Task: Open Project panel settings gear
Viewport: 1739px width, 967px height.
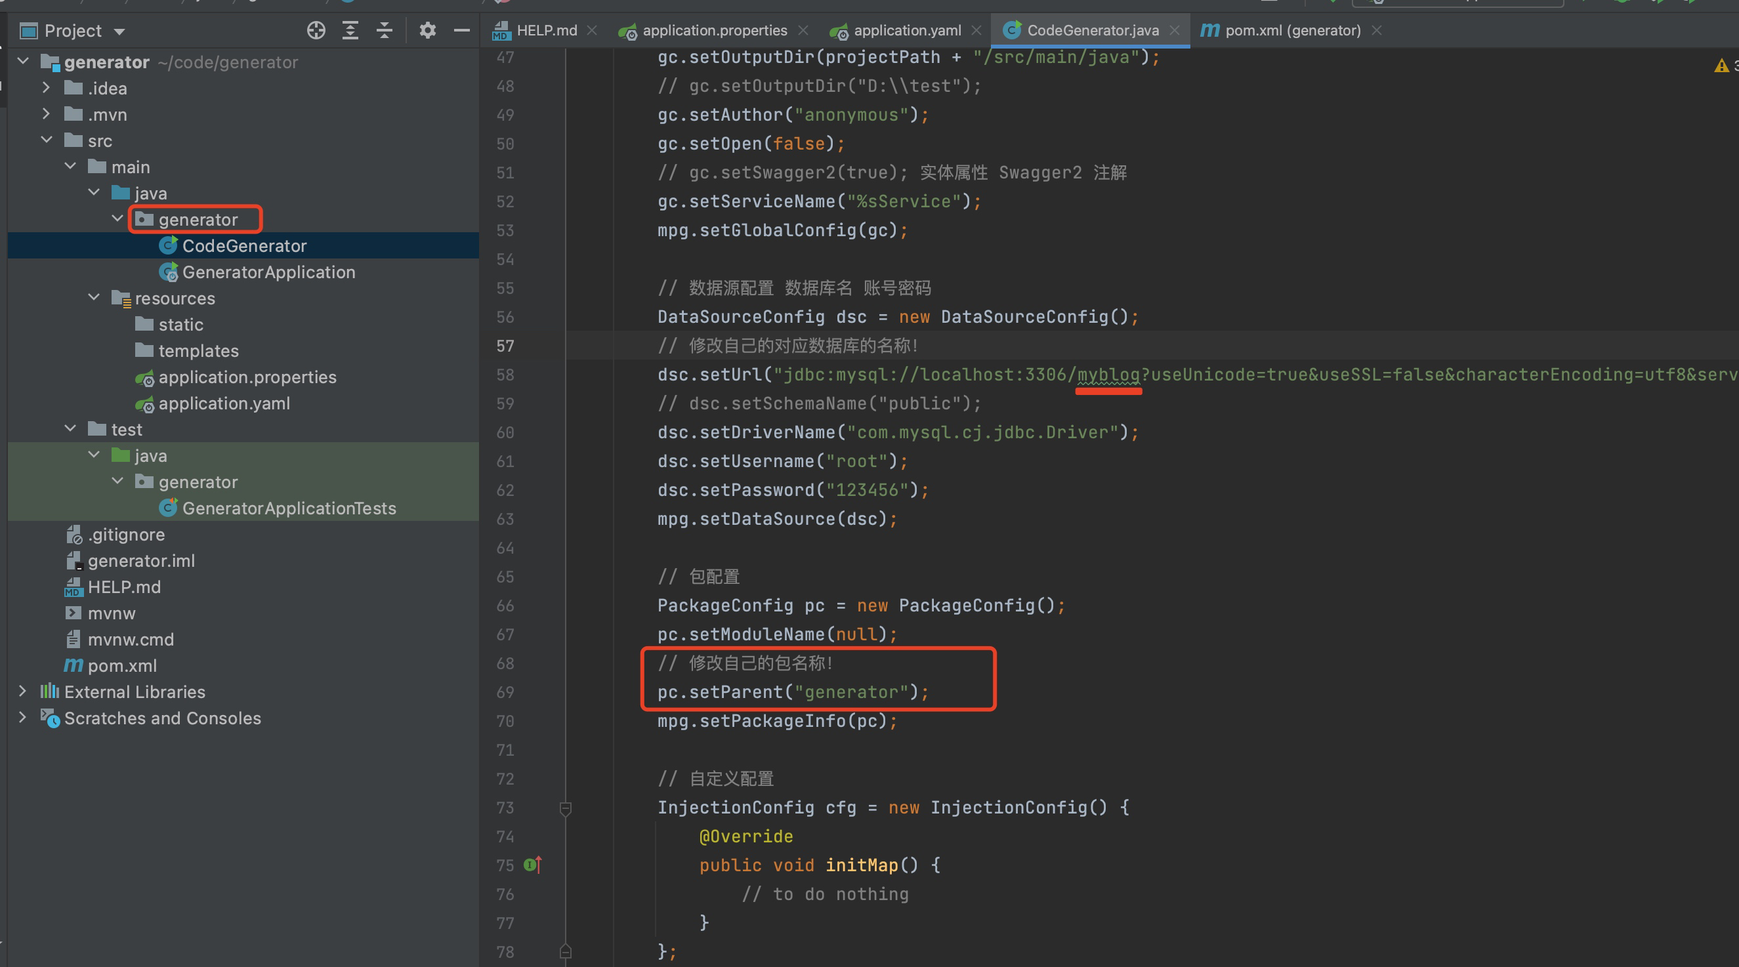Action: (x=427, y=30)
